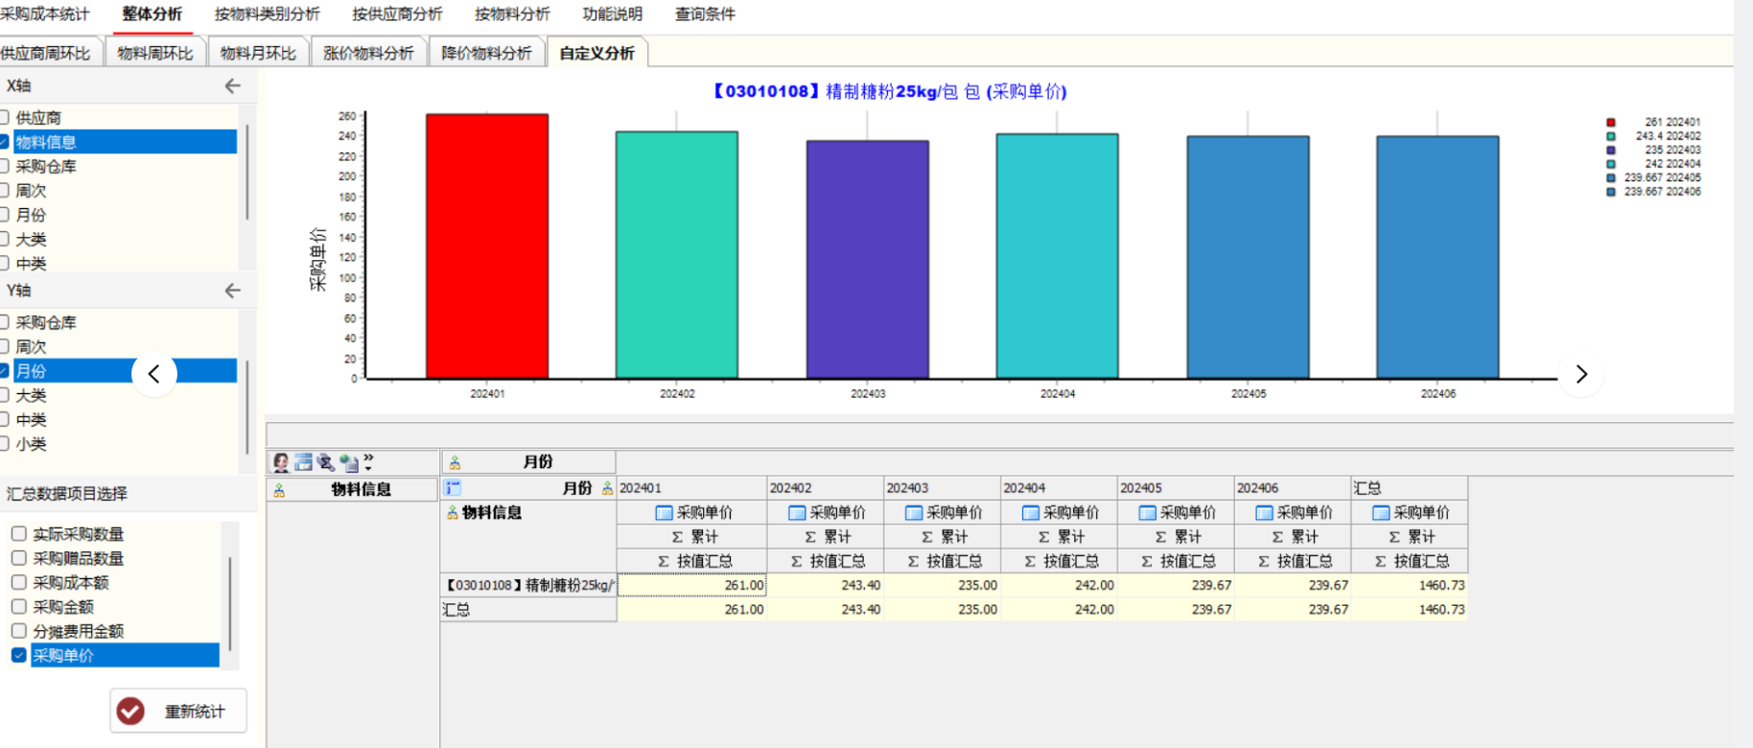Switch to 涨价物料分析 sub-tab
Image resolution: width=1753 pixels, height=748 pixels.
pyautogui.click(x=368, y=53)
